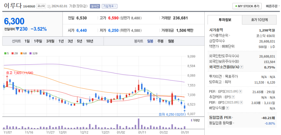281x135 pixels.
Task: Click the 상한가 8,480 text
Action: click(x=131, y=18)
